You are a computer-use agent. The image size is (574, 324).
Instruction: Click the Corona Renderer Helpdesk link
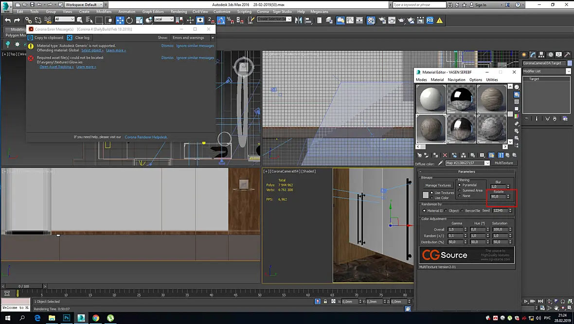pos(146,137)
